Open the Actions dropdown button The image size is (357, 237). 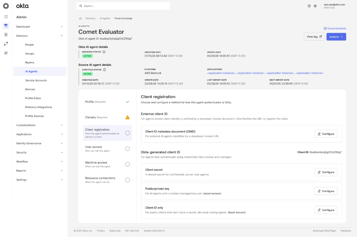pyautogui.click(x=336, y=37)
